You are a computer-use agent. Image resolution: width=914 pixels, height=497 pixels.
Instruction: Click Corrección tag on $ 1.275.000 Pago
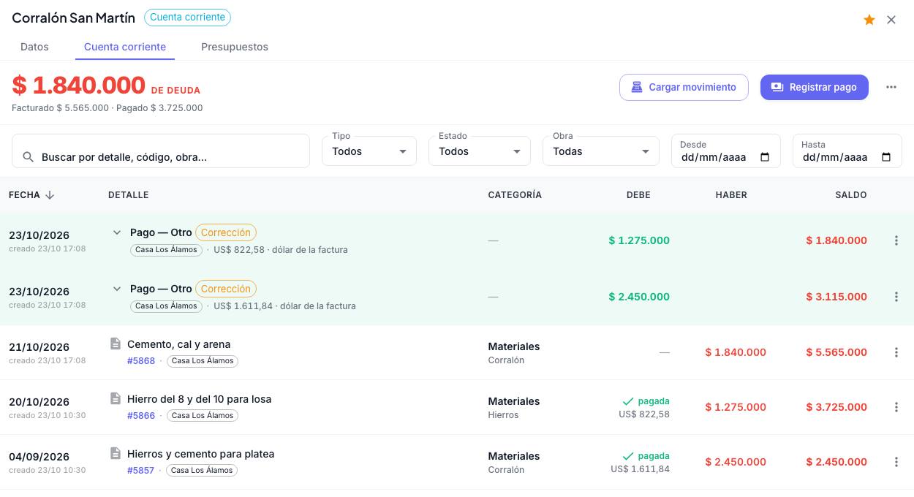click(x=226, y=232)
